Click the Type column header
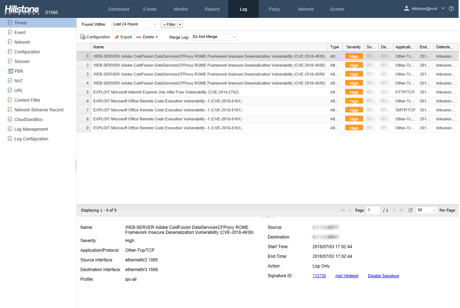 [335, 47]
